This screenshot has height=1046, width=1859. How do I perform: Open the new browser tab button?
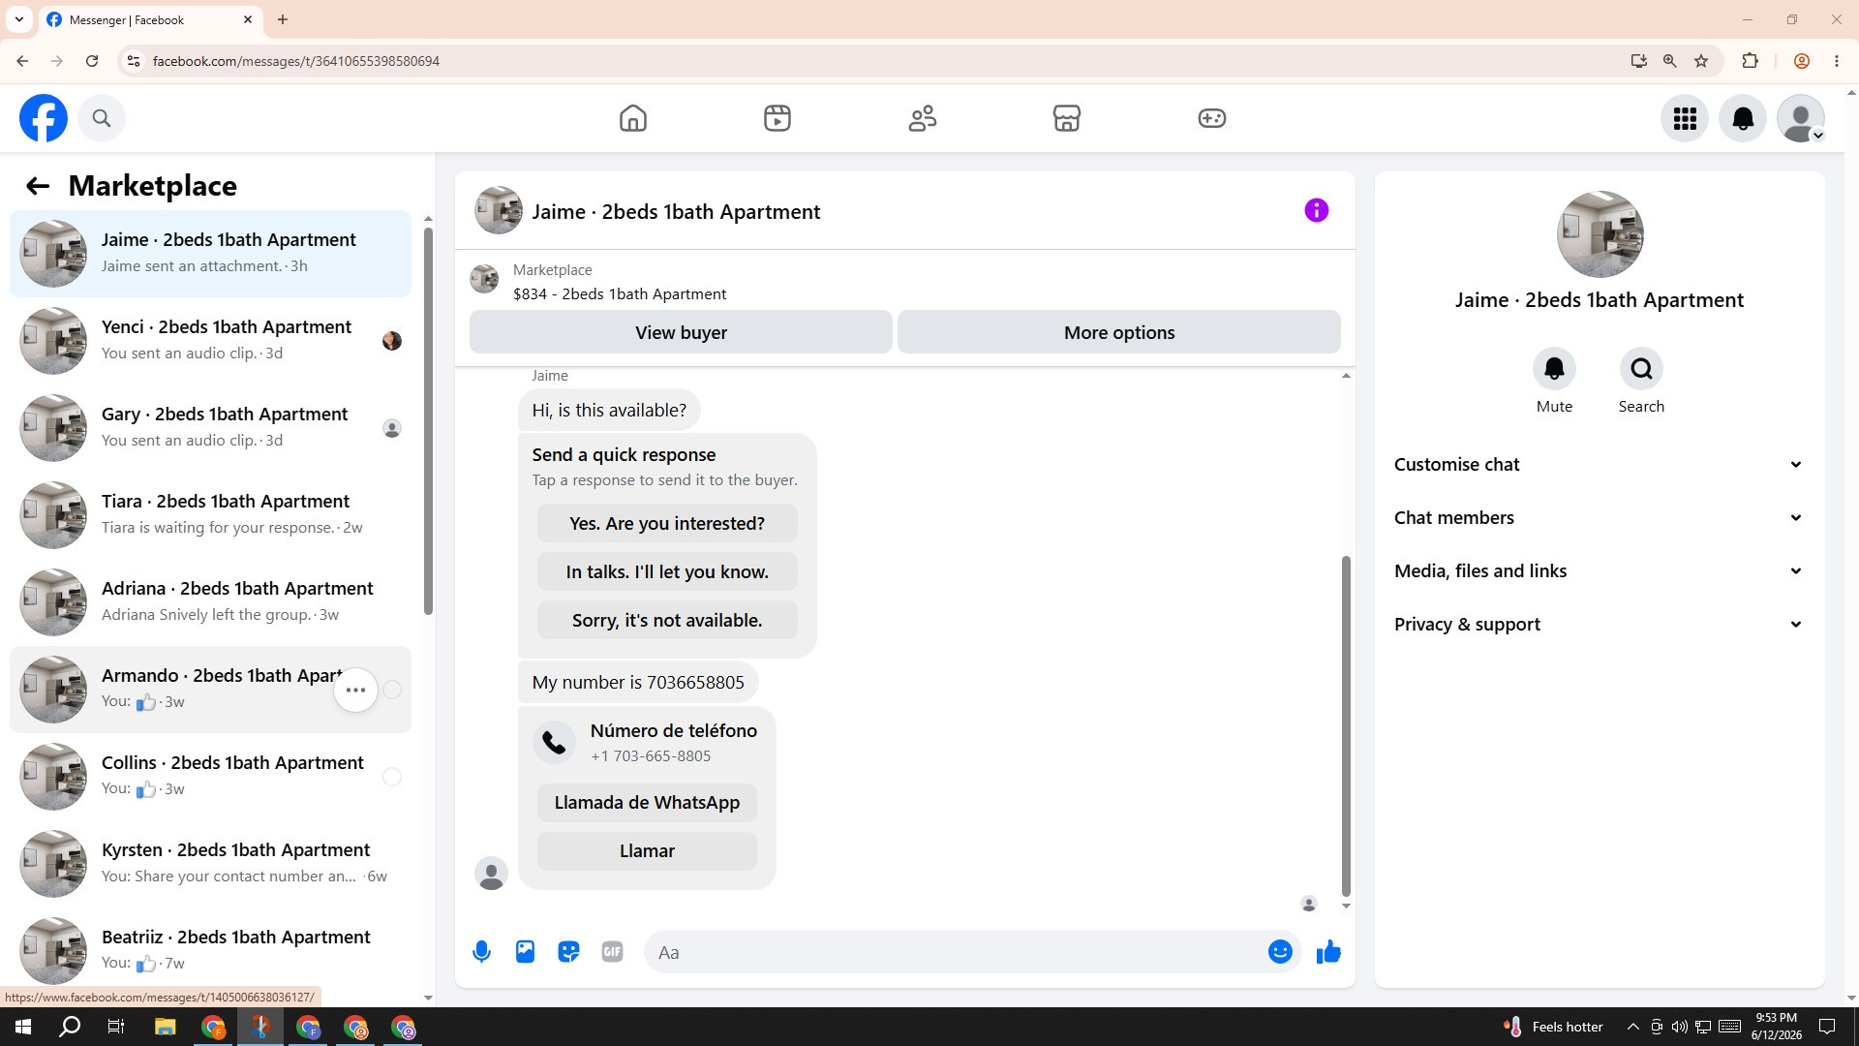click(x=283, y=19)
